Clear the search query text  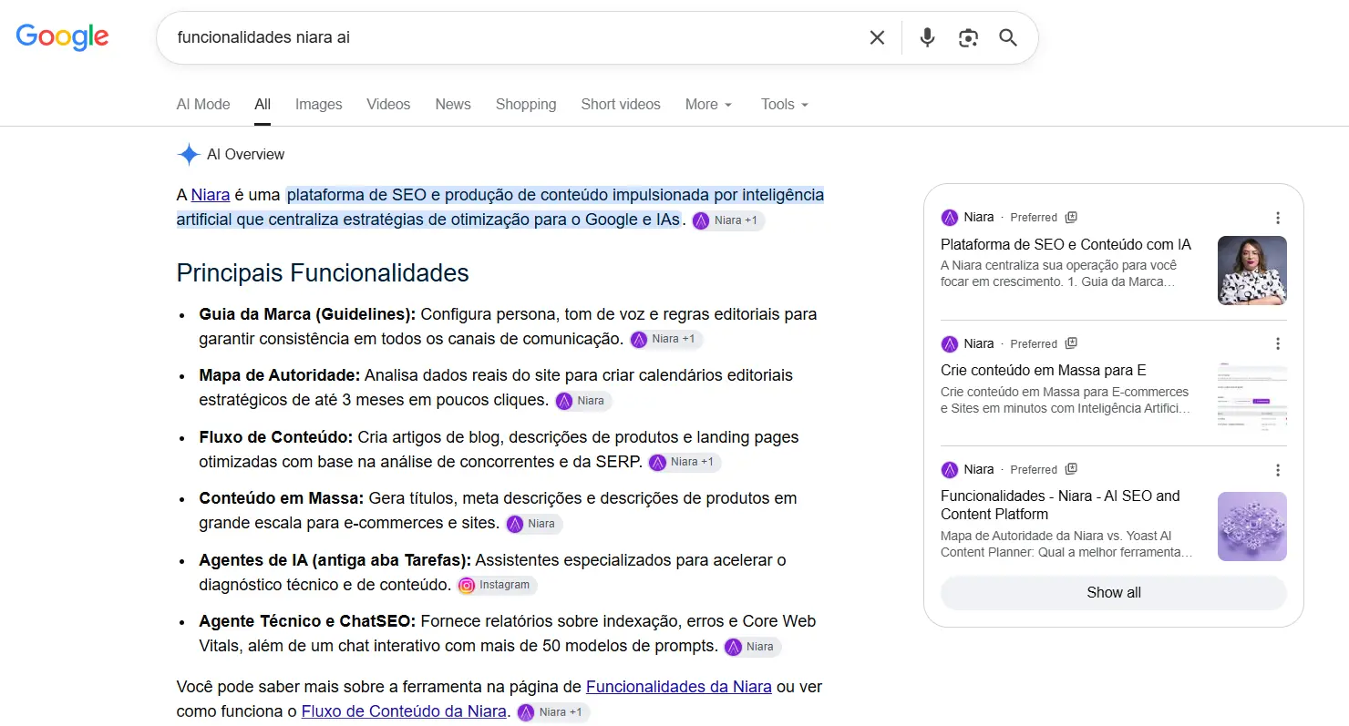point(877,37)
